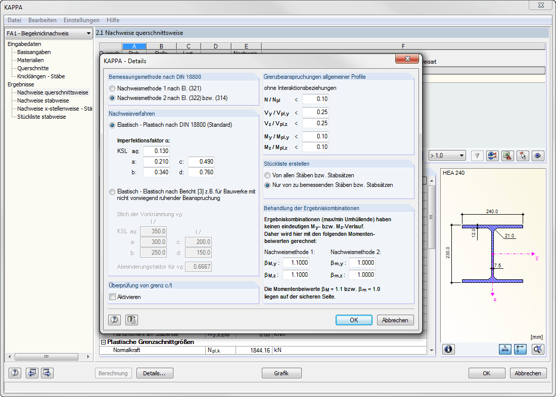The height and width of the screenshot is (397, 556).
Task: Select Nachweismethode 2 nach El. (322) bzw. (314)
Action: click(x=112, y=98)
